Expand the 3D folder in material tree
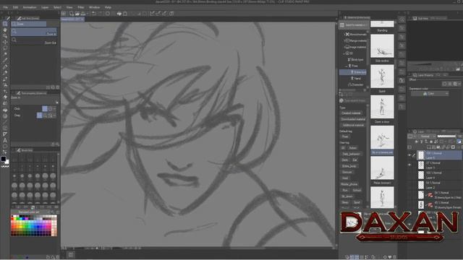 pyautogui.click(x=344, y=53)
